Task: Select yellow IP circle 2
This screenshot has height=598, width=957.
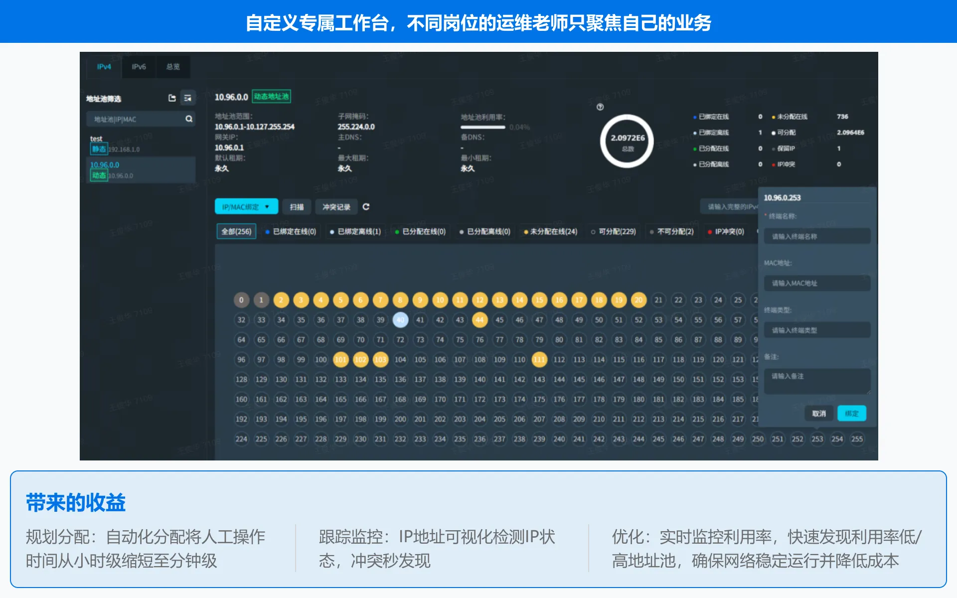Action: point(281,300)
